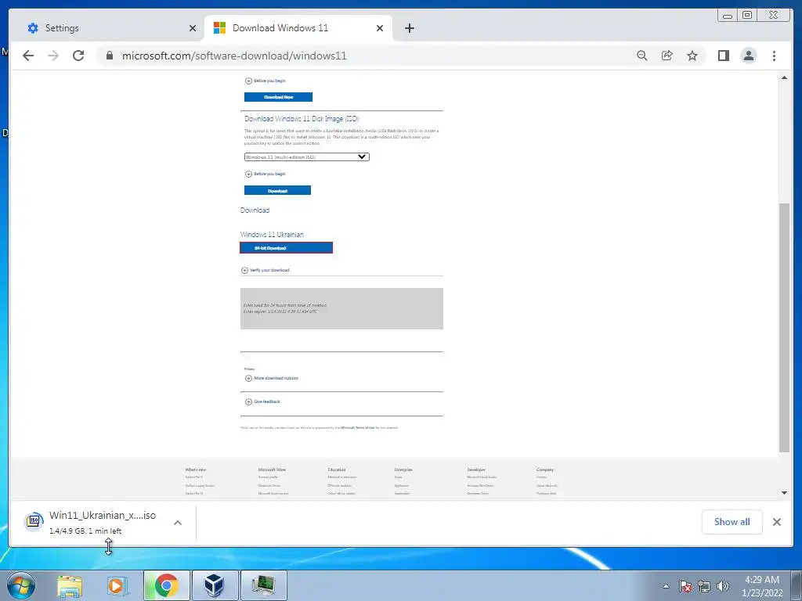Open the Chrome three-dot menu

tap(774, 56)
